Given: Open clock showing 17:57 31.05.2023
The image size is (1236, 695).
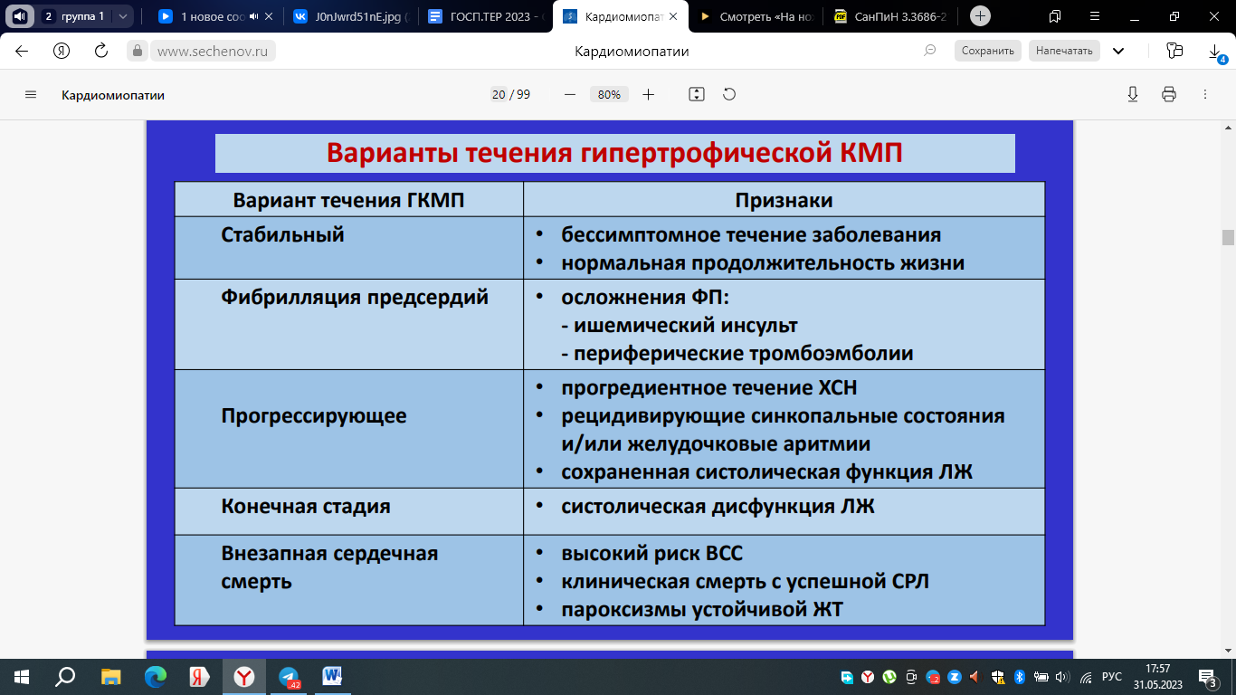Looking at the screenshot, I should [x=1156, y=676].
